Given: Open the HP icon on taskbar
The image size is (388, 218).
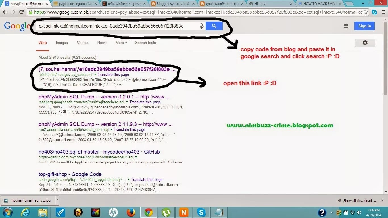Looking at the screenshot, I should 113,212.
